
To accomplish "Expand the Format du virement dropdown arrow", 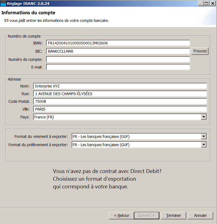I will point(204,137).
